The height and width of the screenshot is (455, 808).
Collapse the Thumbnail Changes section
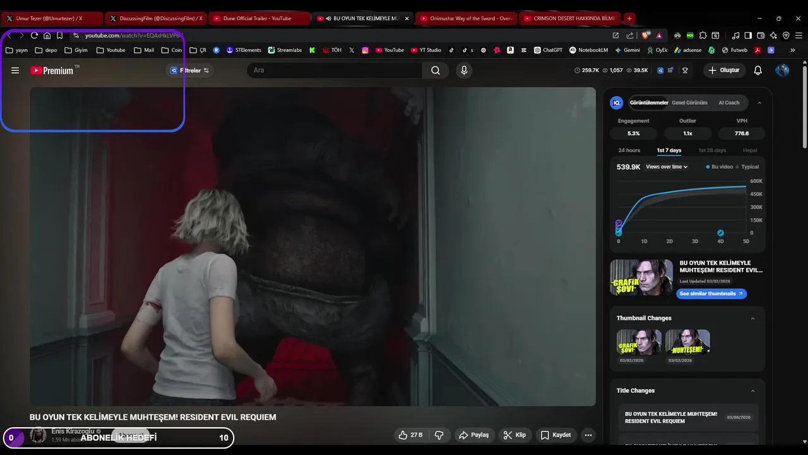coord(752,318)
